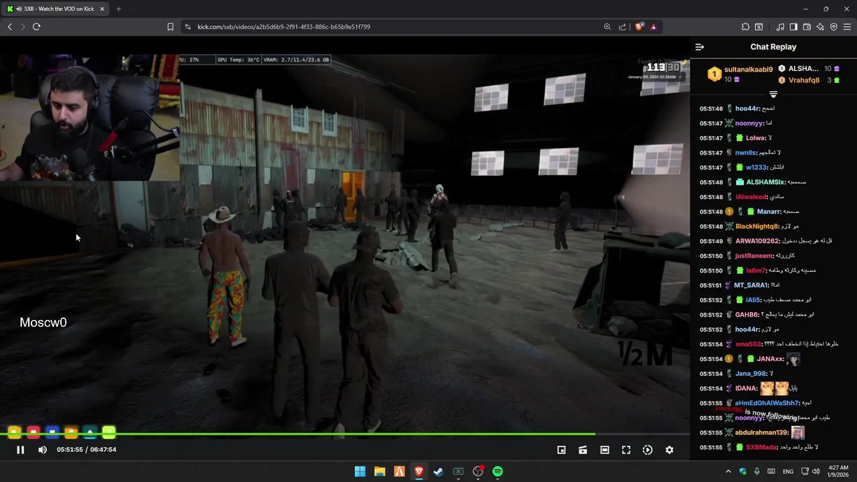The image size is (857, 482).
Task: View site information icon
Action: (x=187, y=27)
